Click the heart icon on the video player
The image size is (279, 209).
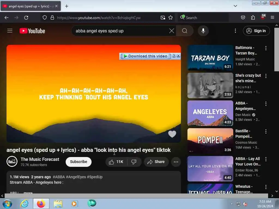[x=172, y=134]
